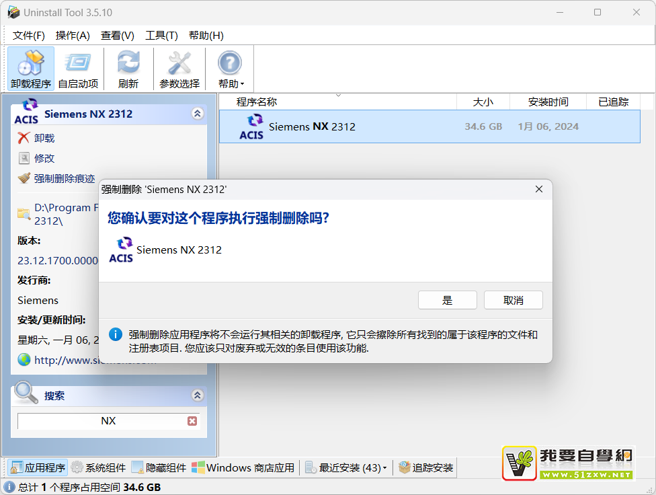
Task: Switch to the 应用程序 tab
Action: (x=38, y=467)
